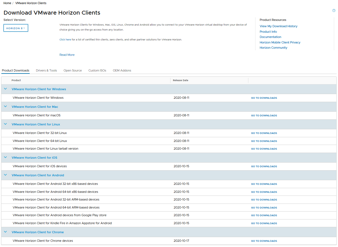Select the Custom ISOs tab
The image size is (338, 247).
pyautogui.click(x=97, y=71)
